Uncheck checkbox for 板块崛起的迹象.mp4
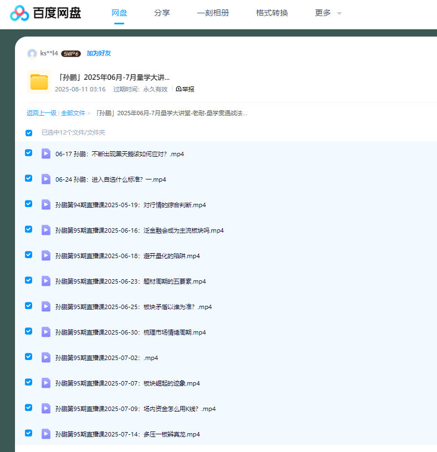This screenshot has height=452, width=437. pyautogui.click(x=29, y=382)
